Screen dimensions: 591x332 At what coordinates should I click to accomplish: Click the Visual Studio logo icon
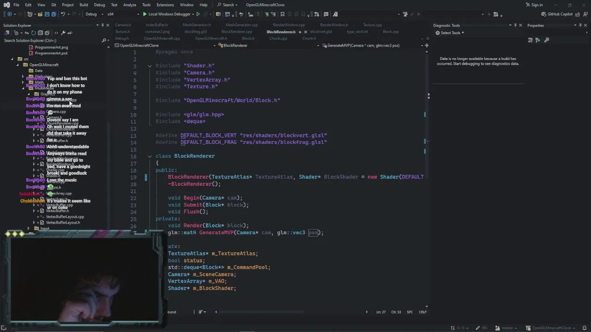point(6,5)
